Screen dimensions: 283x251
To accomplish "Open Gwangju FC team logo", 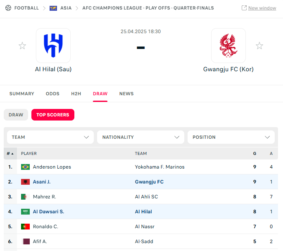I will [x=228, y=46].
